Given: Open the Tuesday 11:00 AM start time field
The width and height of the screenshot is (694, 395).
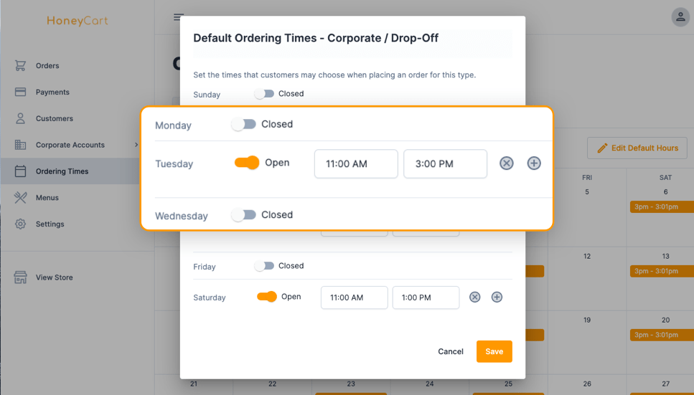Looking at the screenshot, I should (356, 163).
